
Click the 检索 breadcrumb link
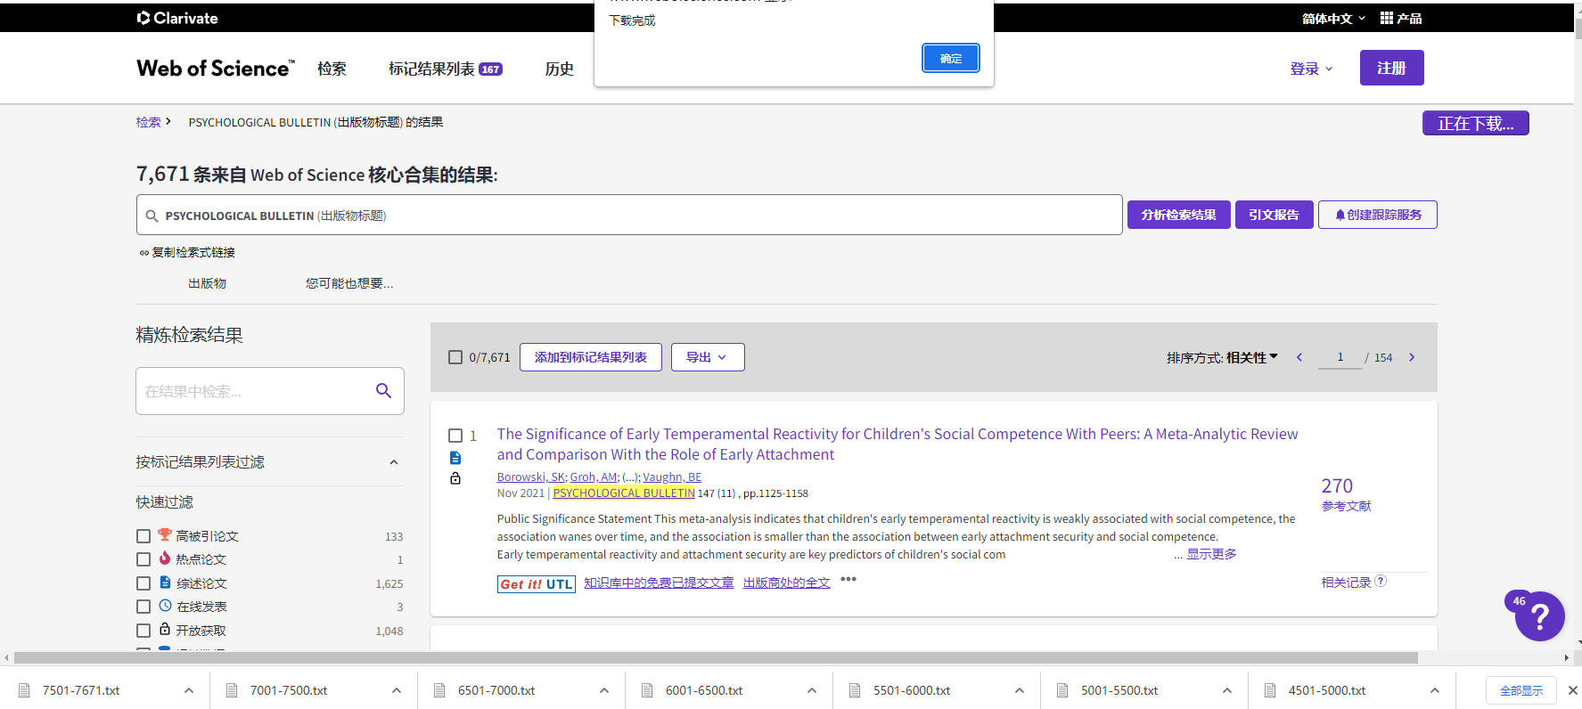tap(148, 122)
